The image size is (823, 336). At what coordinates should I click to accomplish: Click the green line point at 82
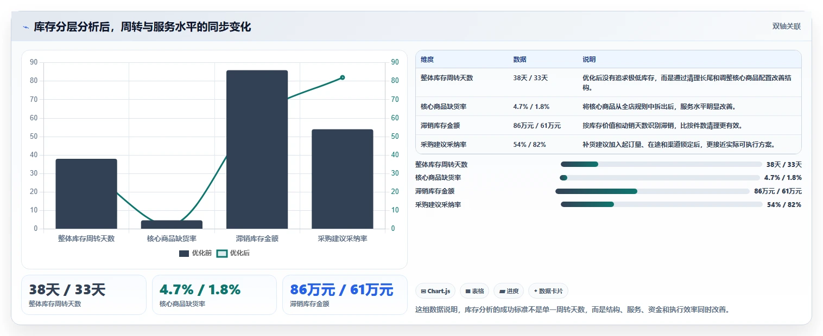pos(343,77)
